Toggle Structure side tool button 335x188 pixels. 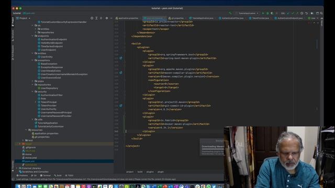(x=13, y=36)
